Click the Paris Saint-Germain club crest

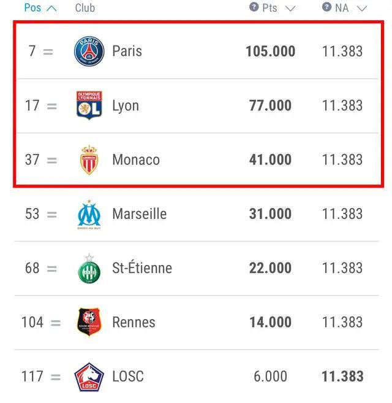coord(89,51)
